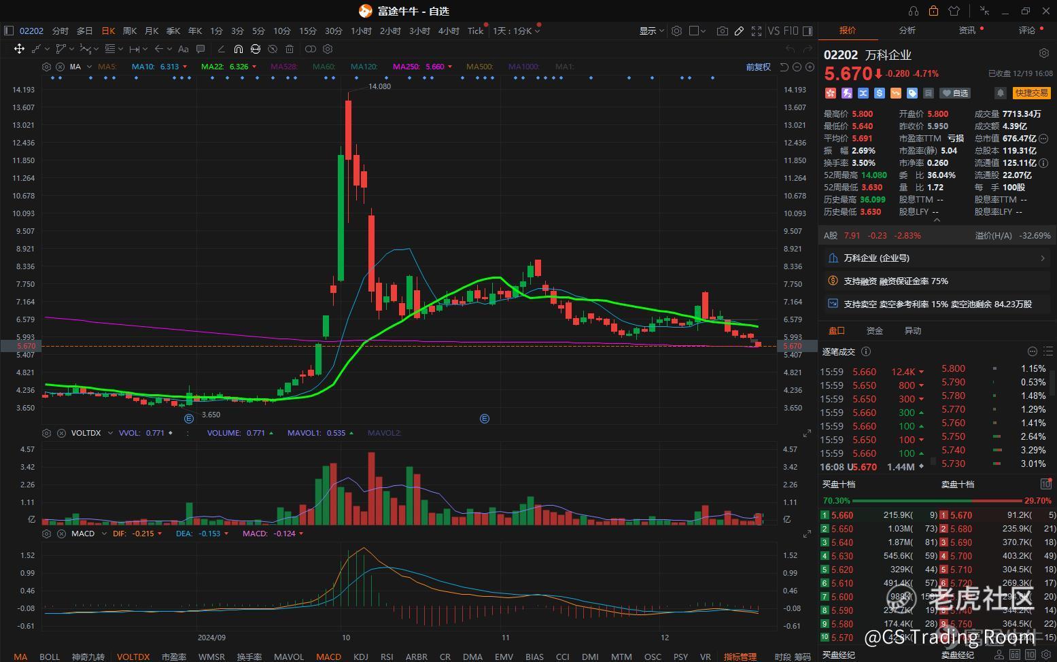This screenshot has height=662, width=1057.
Task: Select the BOLL indicator at bottom
Action: 50,657
